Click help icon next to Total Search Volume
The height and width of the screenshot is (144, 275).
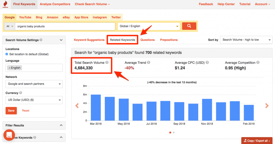107,62
